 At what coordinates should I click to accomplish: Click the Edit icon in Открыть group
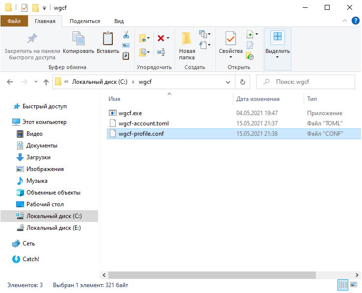(250, 45)
